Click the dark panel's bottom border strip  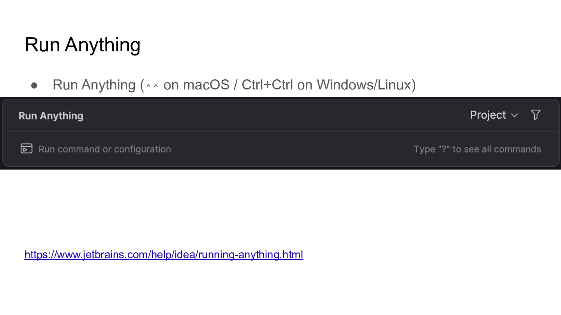click(x=280, y=168)
